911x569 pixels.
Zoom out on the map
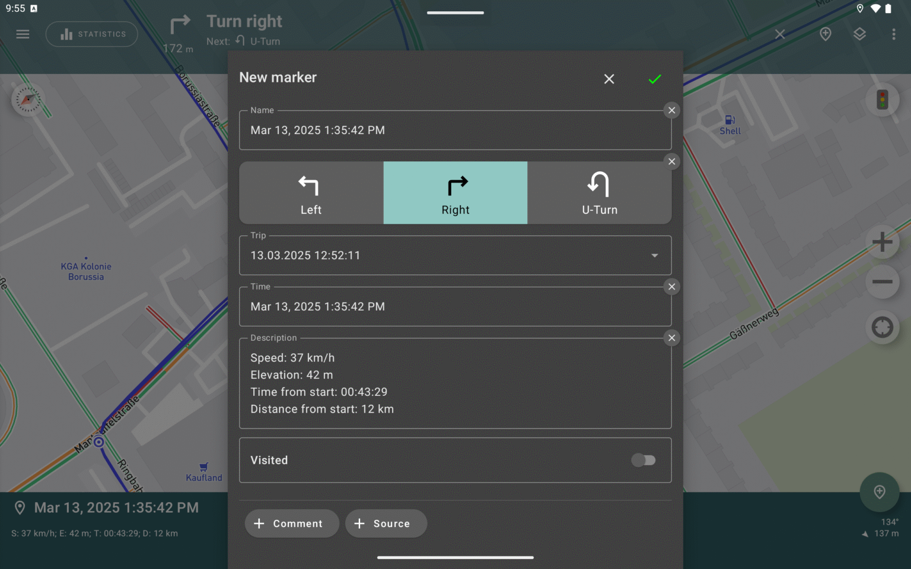click(x=883, y=282)
